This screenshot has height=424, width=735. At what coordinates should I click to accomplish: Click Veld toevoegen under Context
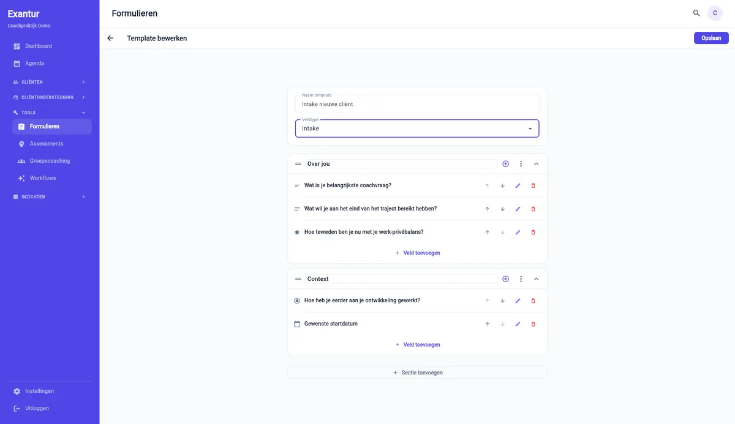[x=417, y=344]
